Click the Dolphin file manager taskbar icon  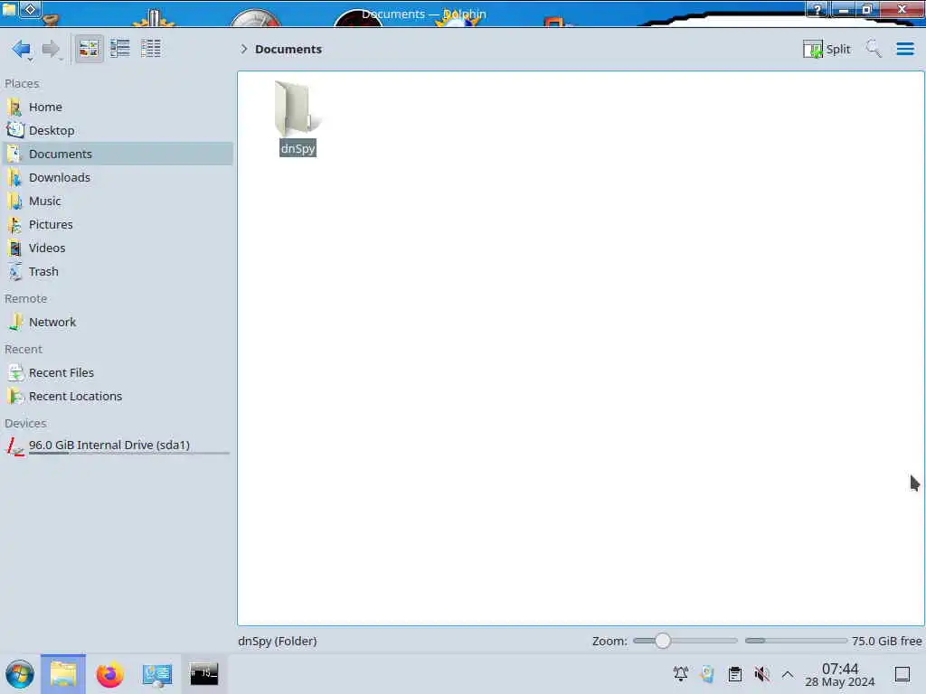63,674
